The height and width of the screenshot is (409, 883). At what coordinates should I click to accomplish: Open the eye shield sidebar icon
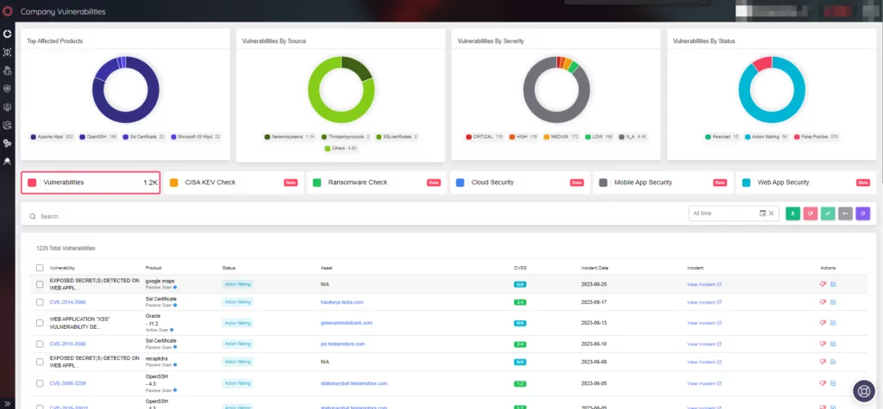pos(7,89)
